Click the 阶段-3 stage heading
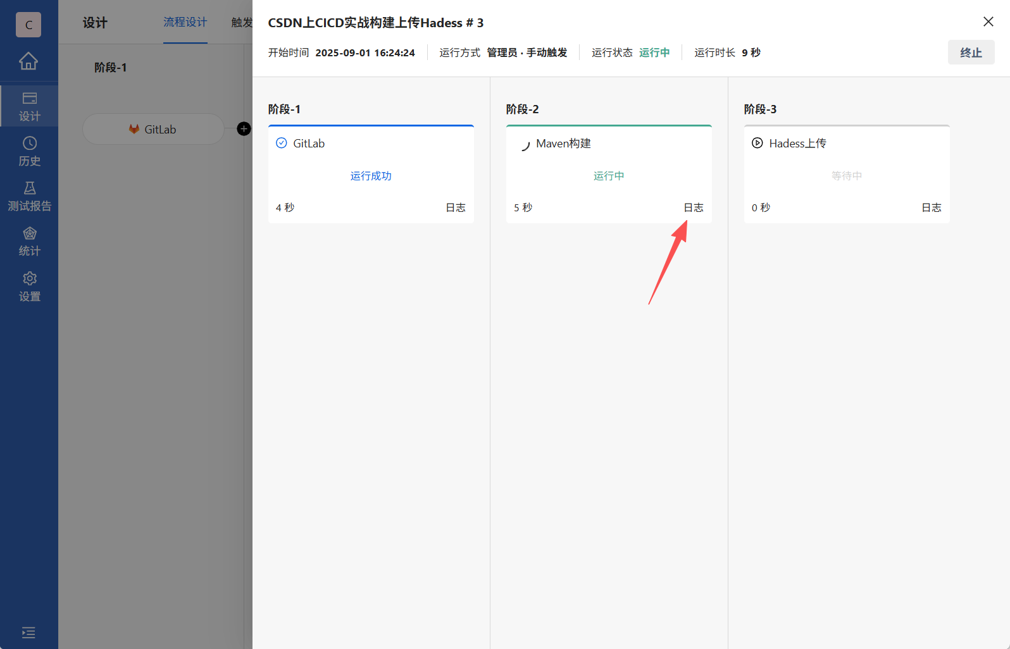1010x649 pixels. (761, 109)
